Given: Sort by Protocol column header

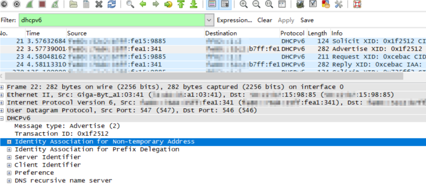Looking at the screenshot, I should point(293,33).
